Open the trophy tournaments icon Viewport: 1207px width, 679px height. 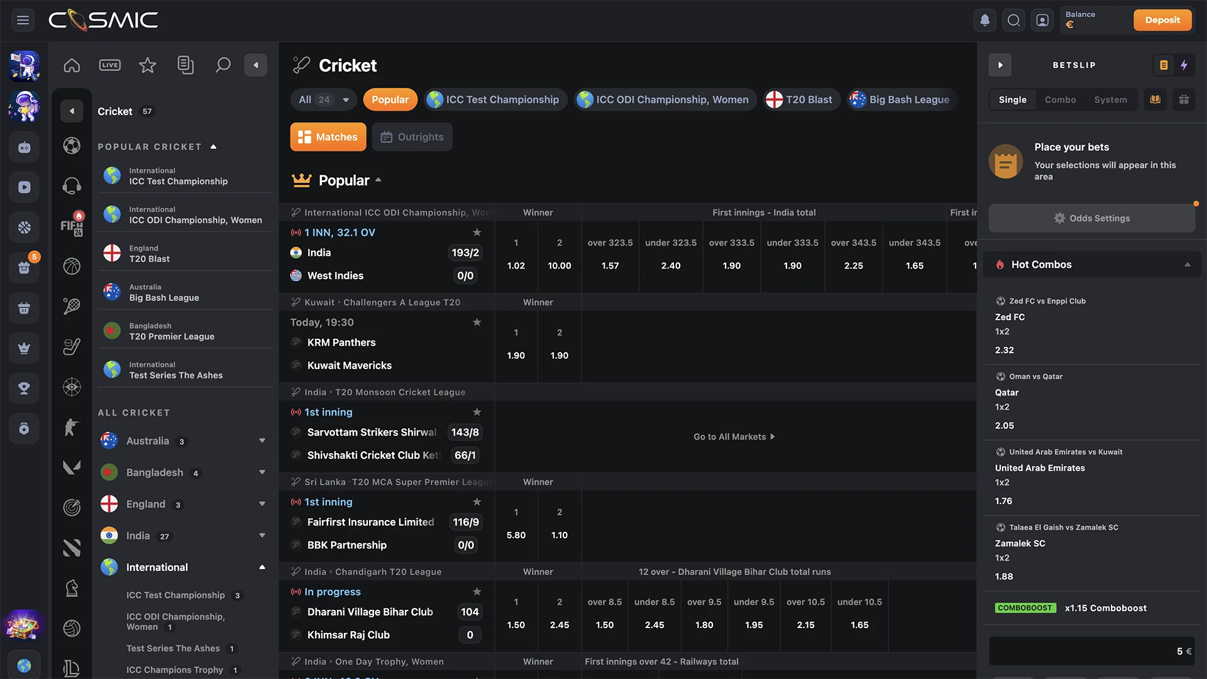[24, 388]
